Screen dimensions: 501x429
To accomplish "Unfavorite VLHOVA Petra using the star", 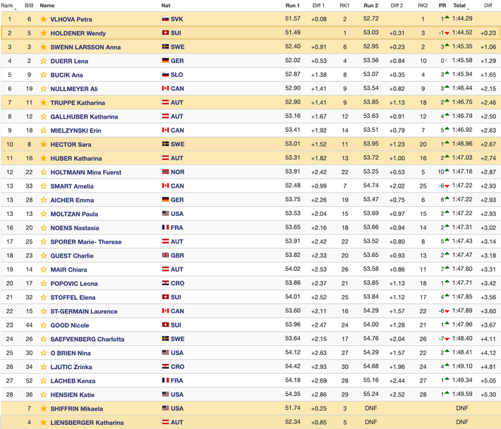I will tap(44, 19).
